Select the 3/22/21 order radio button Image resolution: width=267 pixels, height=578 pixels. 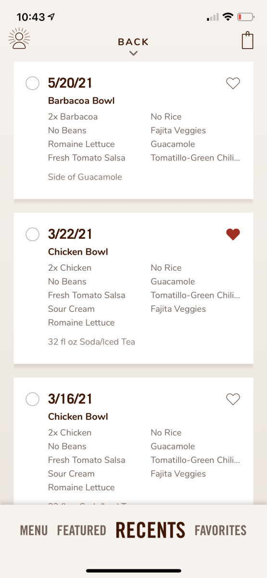(x=32, y=234)
